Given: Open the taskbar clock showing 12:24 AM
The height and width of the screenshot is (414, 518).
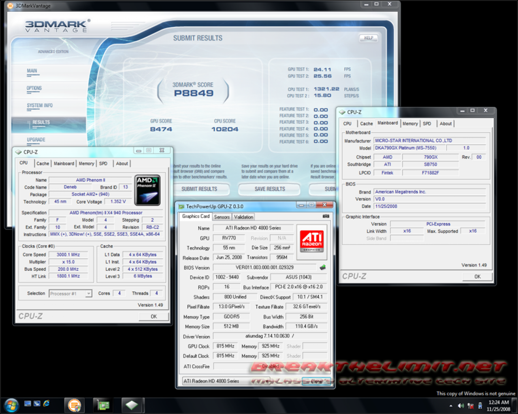Looking at the screenshot, I should tap(499, 406).
